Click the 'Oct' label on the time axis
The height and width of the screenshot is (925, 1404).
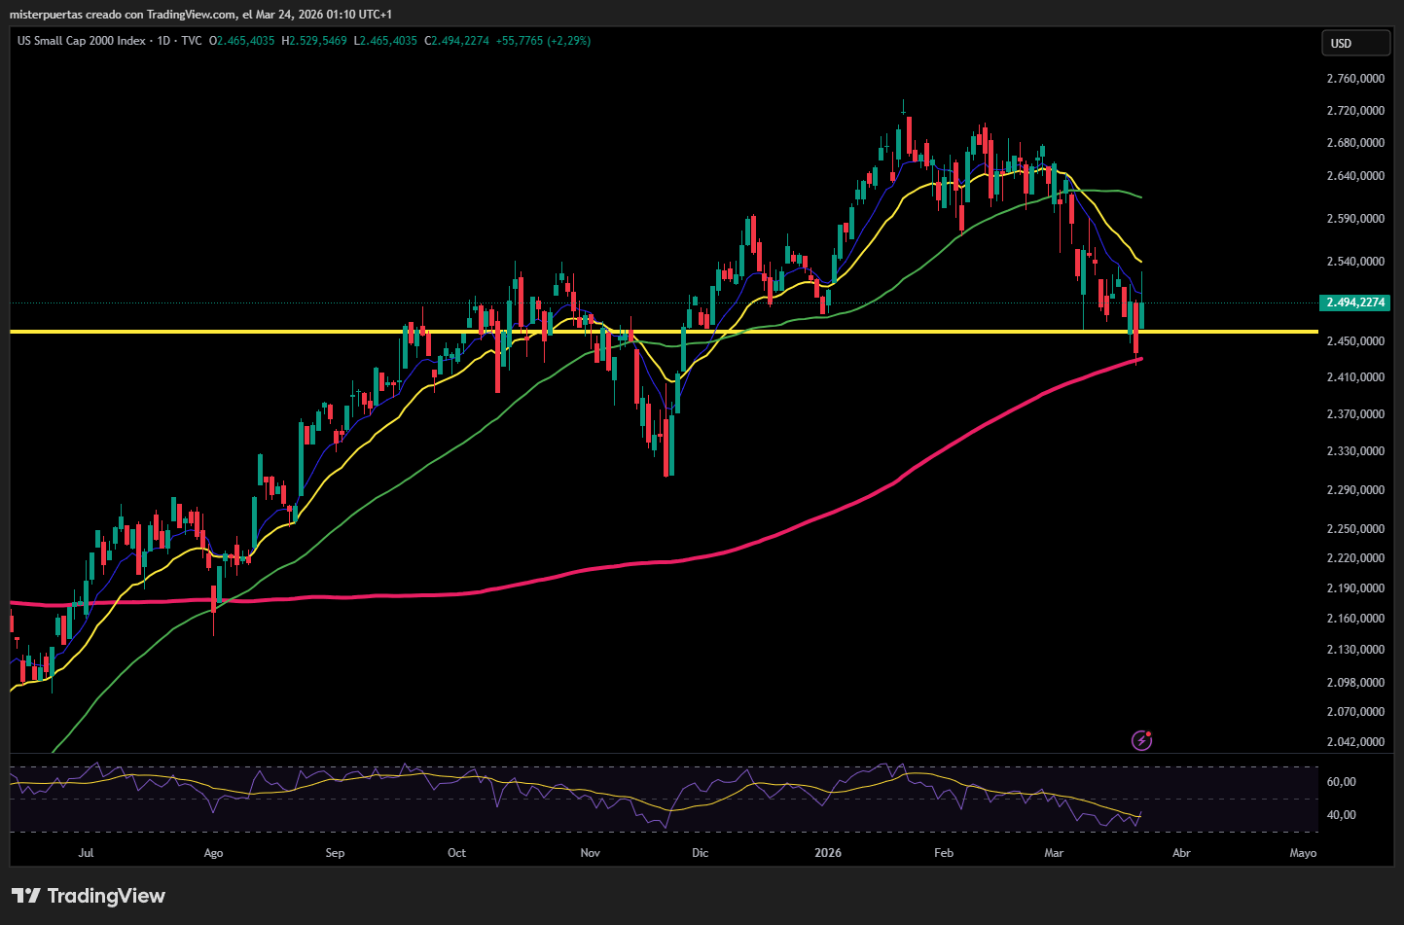tap(456, 853)
